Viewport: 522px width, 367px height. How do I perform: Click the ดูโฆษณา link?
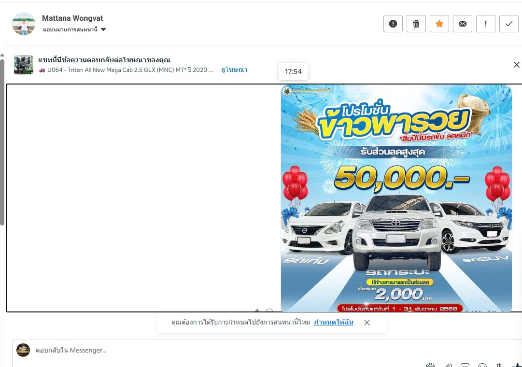pos(234,70)
